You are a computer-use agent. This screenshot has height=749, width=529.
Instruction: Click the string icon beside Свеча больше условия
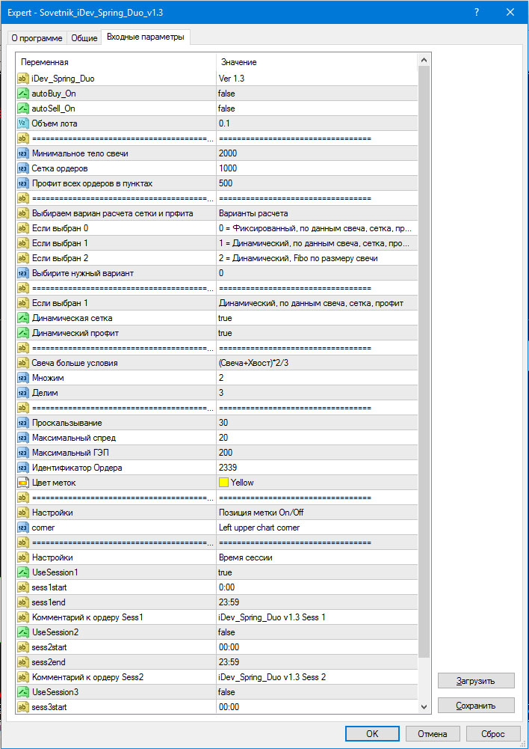(23, 363)
